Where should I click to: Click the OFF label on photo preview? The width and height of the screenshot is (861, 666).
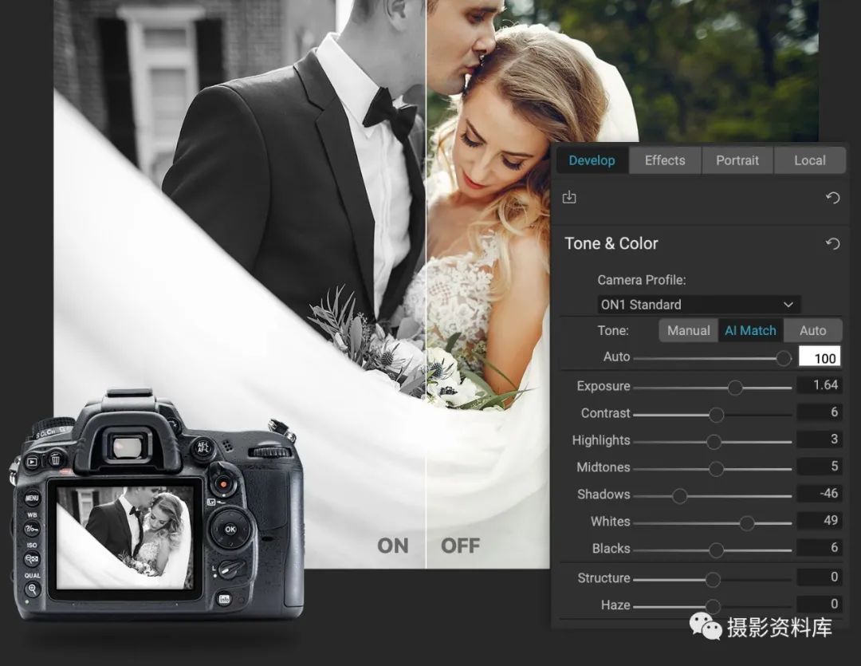[460, 546]
